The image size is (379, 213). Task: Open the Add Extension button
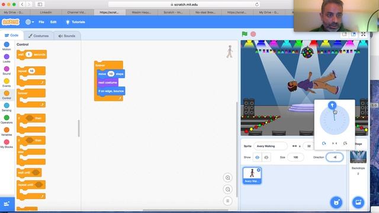point(7,204)
